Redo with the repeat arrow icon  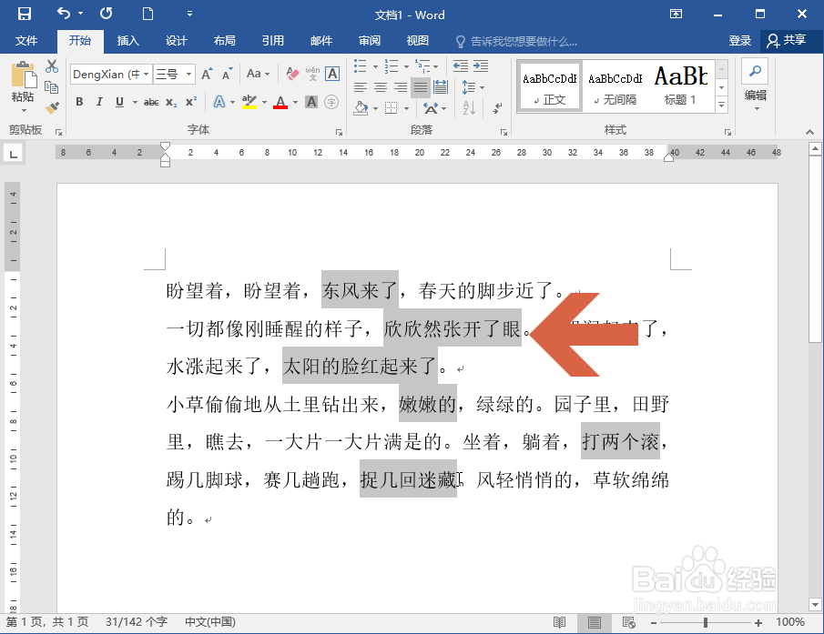coord(107,13)
